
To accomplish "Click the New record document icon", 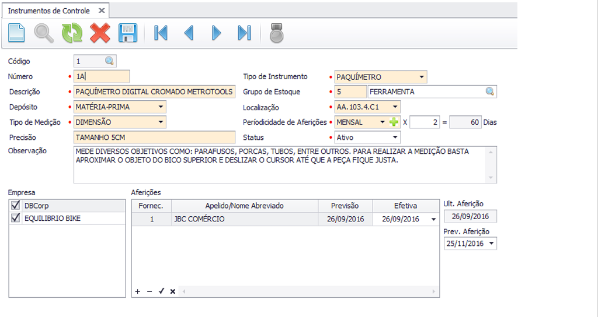I will click(16, 33).
